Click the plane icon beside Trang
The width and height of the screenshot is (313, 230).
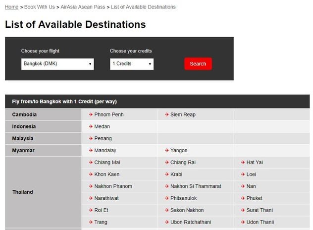[91, 222]
